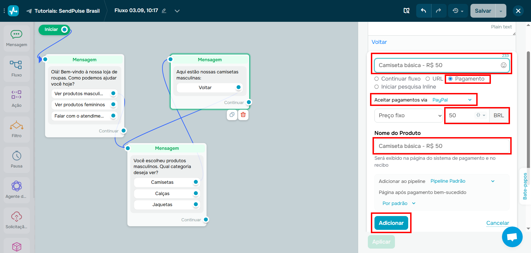Open the Preço fixo pricing dropdown
531x253 pixels.
pos(408,115)
